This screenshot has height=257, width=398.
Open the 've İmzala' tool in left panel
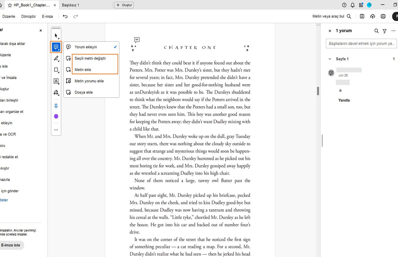pos(8,78)
